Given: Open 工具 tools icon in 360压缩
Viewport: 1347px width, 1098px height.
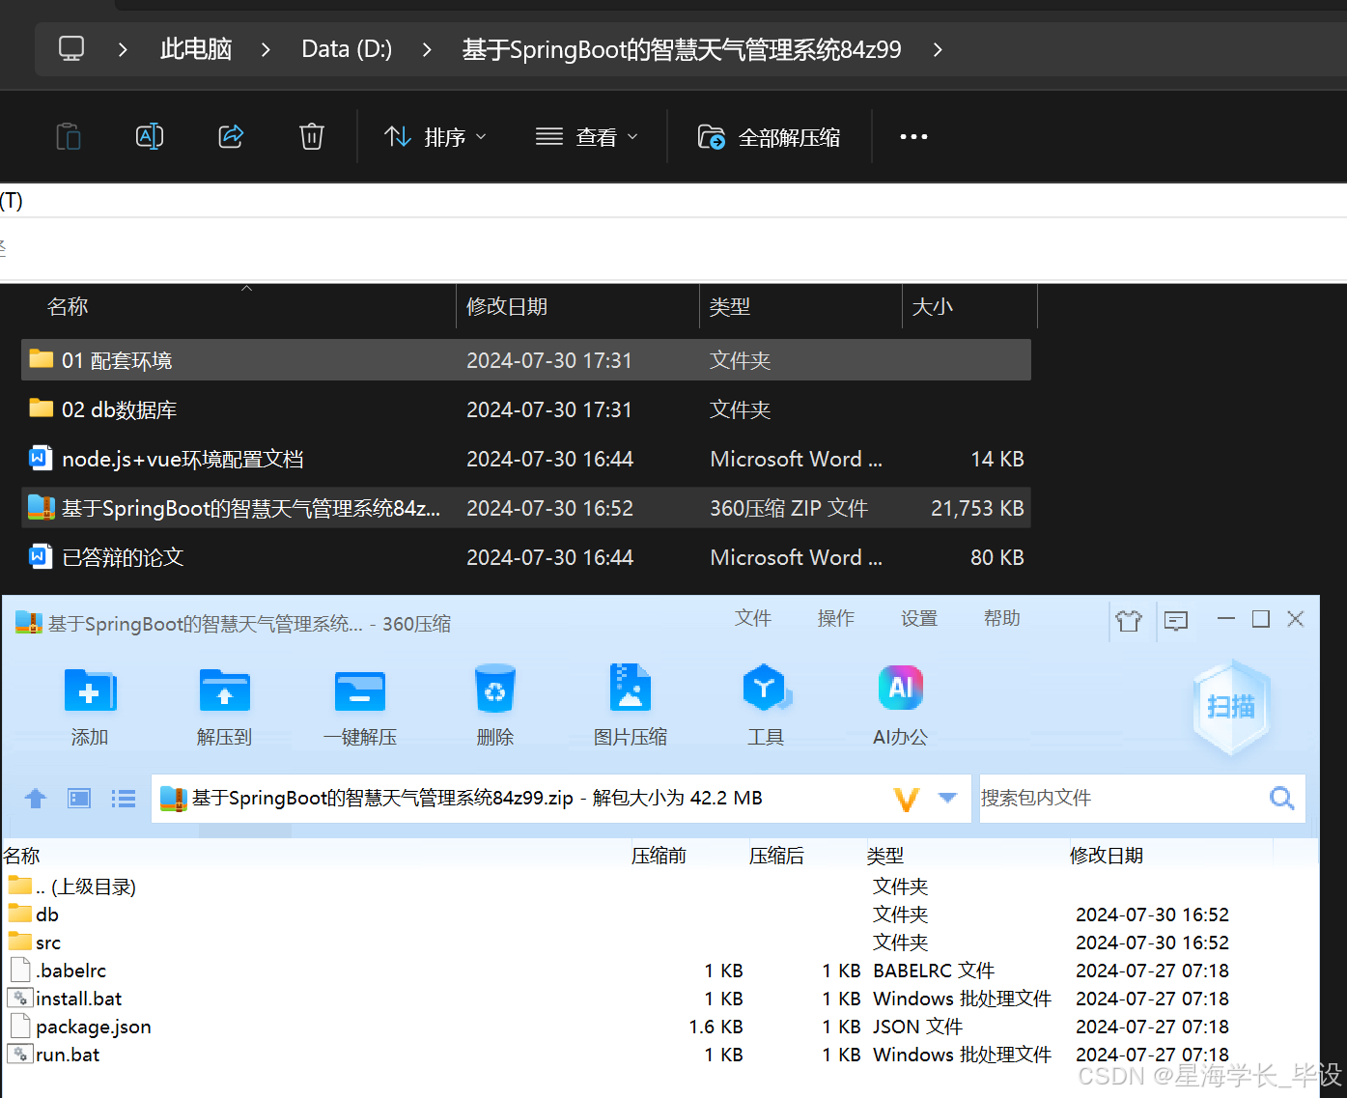Looking at the screenshot, I should point(767,706).
